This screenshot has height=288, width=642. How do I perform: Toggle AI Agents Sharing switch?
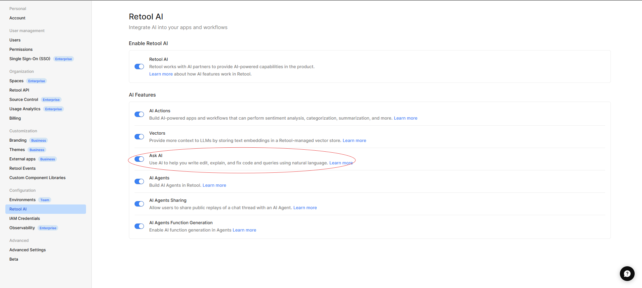(139, 204)
